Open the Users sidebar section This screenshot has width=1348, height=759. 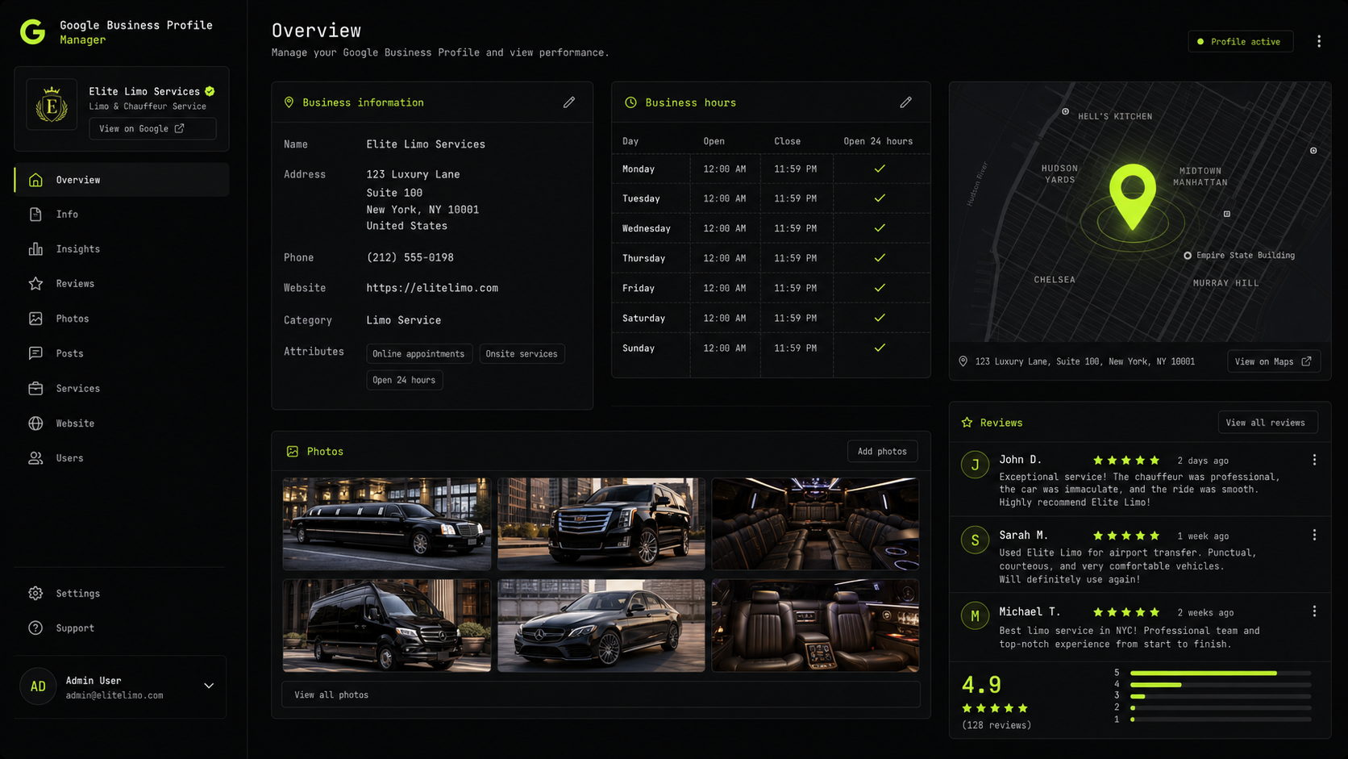click(122, 458)
